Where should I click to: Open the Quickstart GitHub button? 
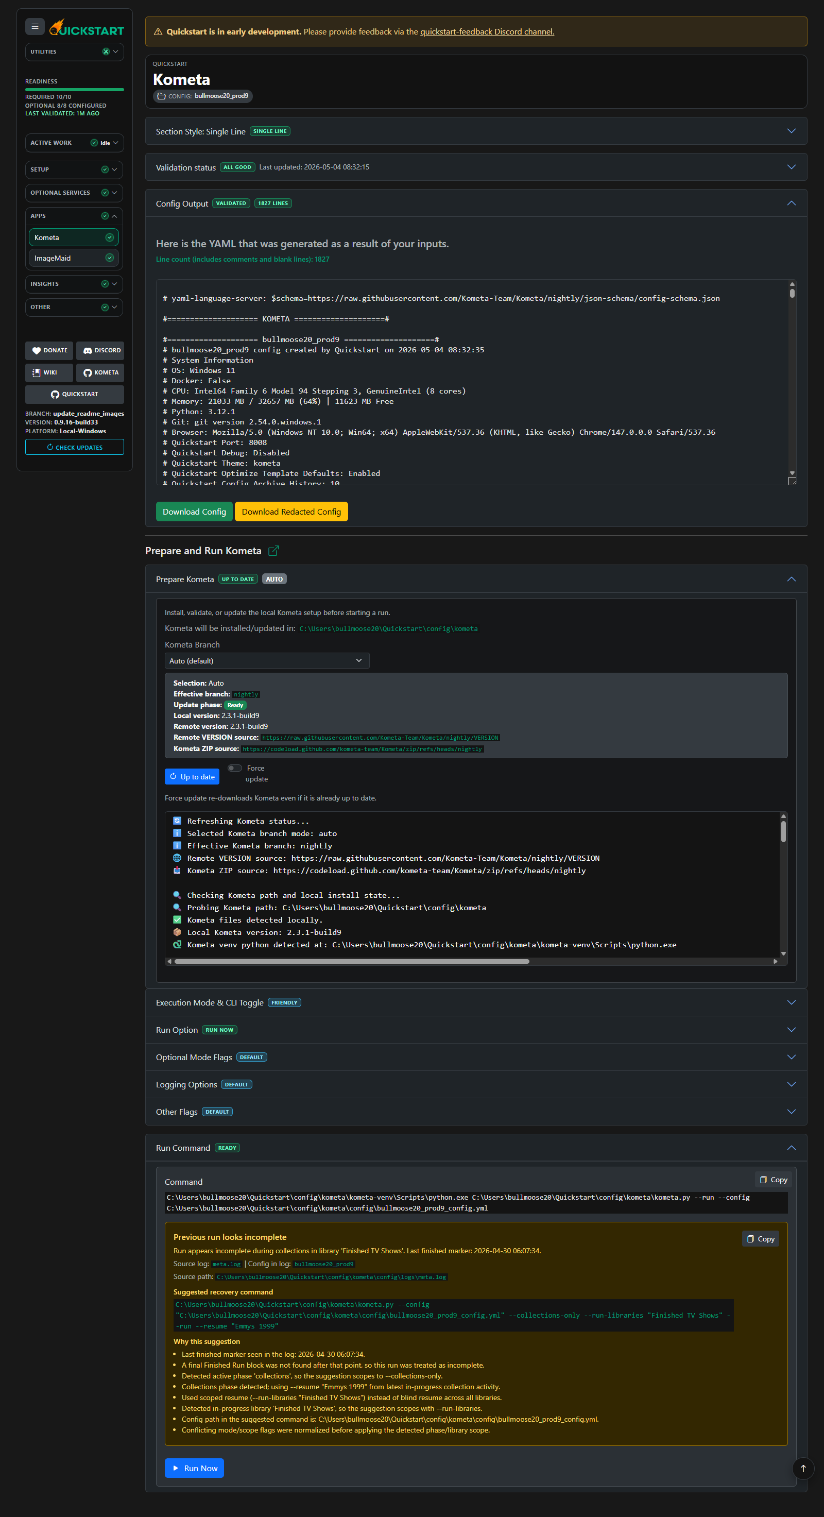(75, 395)
